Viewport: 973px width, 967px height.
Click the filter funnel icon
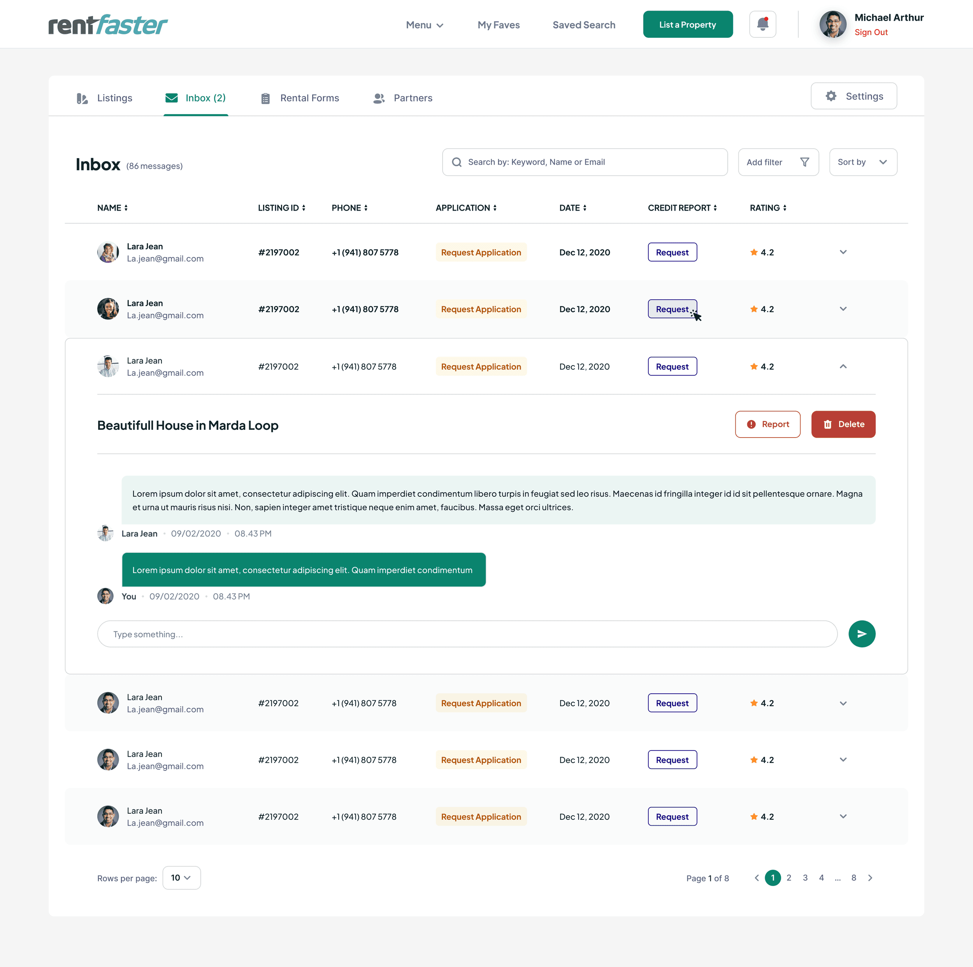point(804,162)
